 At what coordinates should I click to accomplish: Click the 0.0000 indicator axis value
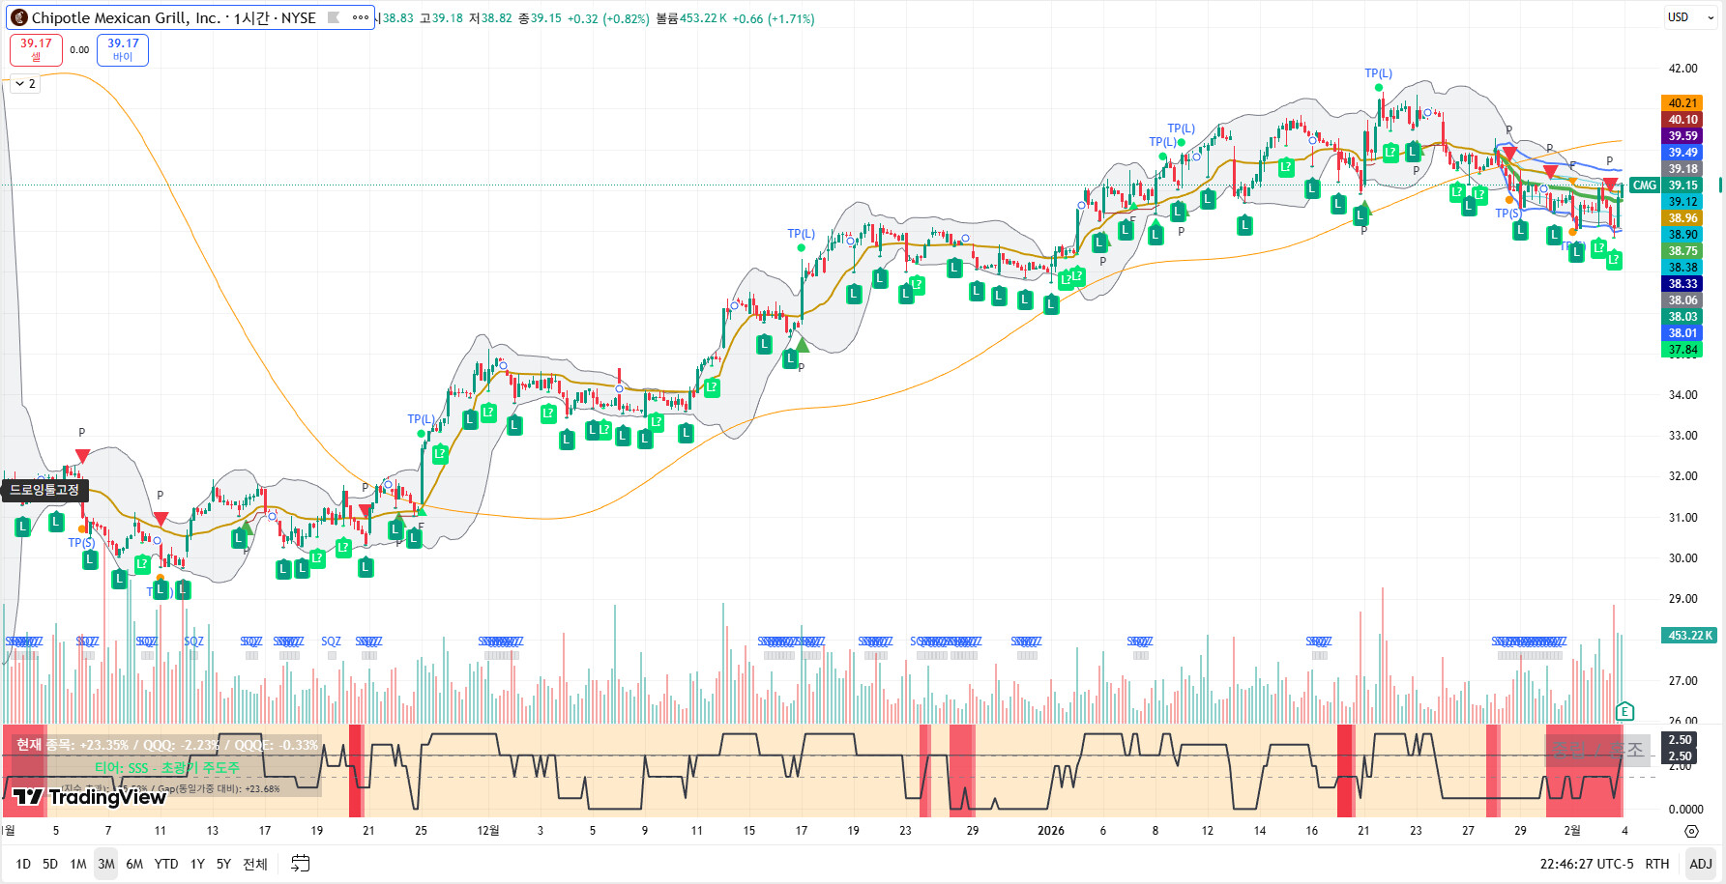(1685, 810)
